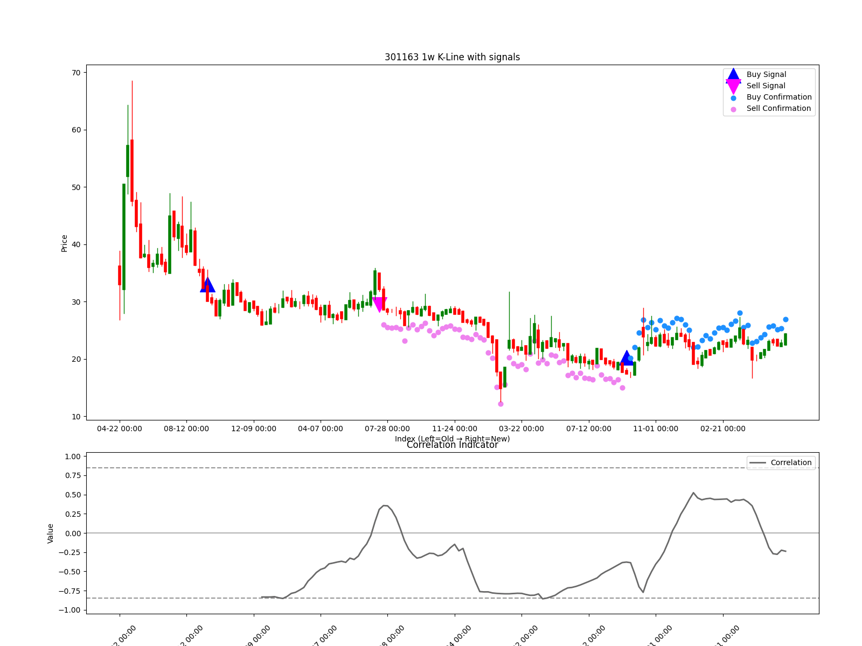Click the 'Price' y-axis label

tap(64, 243)
